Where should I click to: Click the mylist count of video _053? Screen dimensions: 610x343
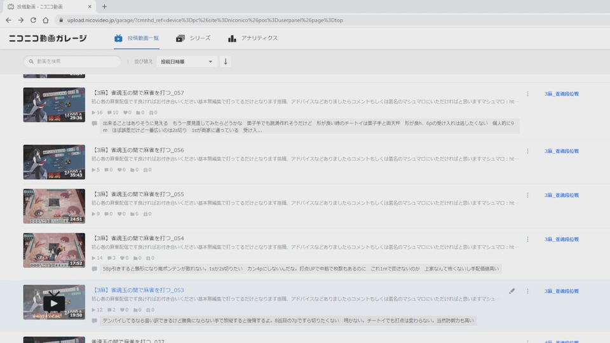[x=137, y=310]
